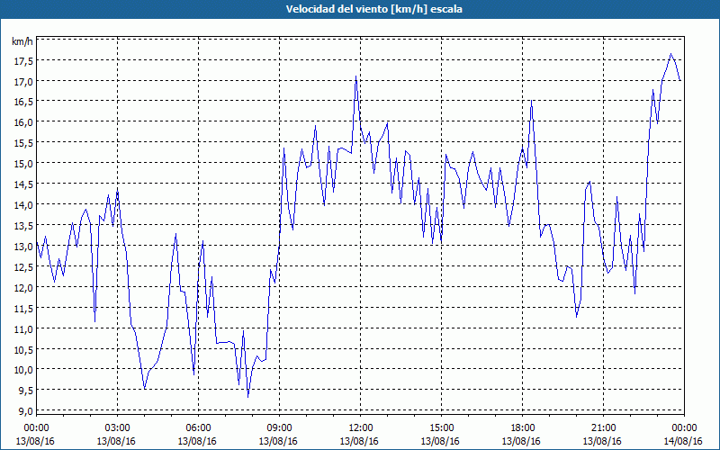Click the '12,0' y-axis label
Viewport: 720px width, 450px height.
coord(23,287)
